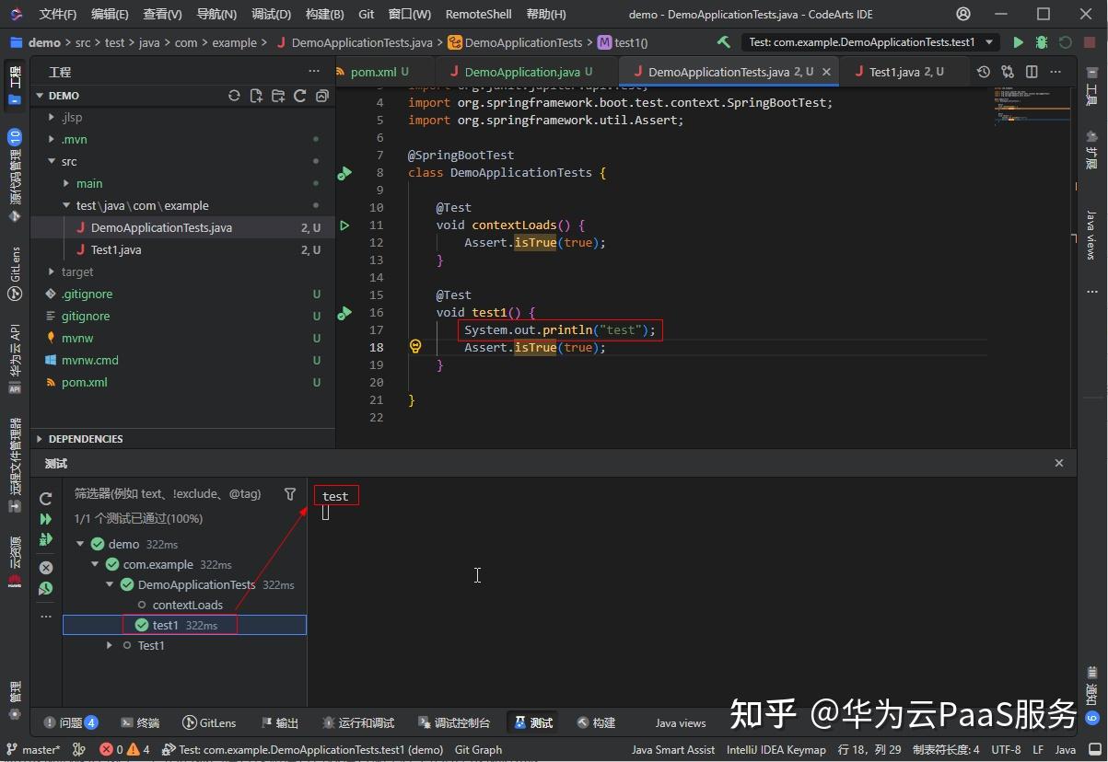
Task: Collapse the demo node in test tree
Action: pos(80,544)
